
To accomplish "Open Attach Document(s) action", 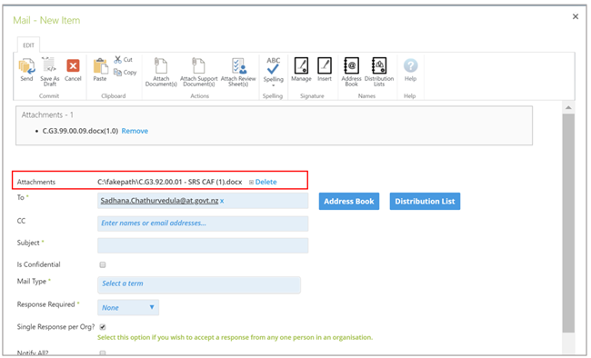I will (x=161, y=72).
